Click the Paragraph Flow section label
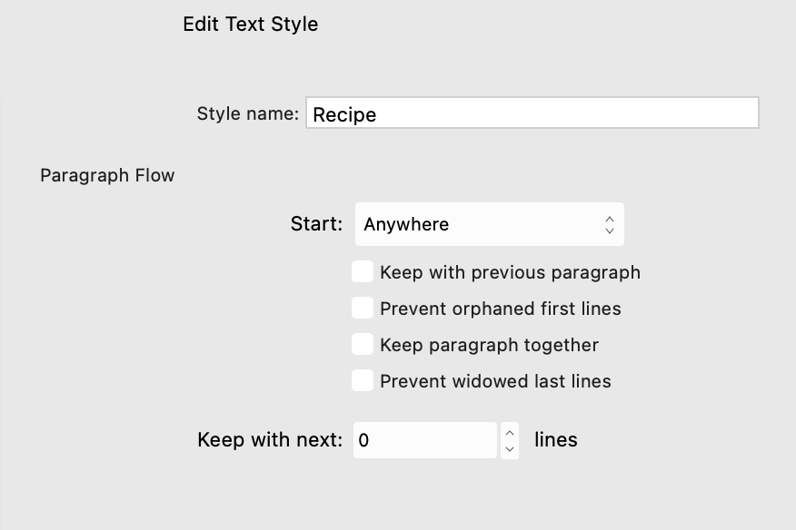 107,175
